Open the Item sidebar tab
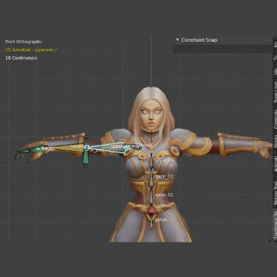The width and height of the screenshot is (277, 277). (275, 44)
